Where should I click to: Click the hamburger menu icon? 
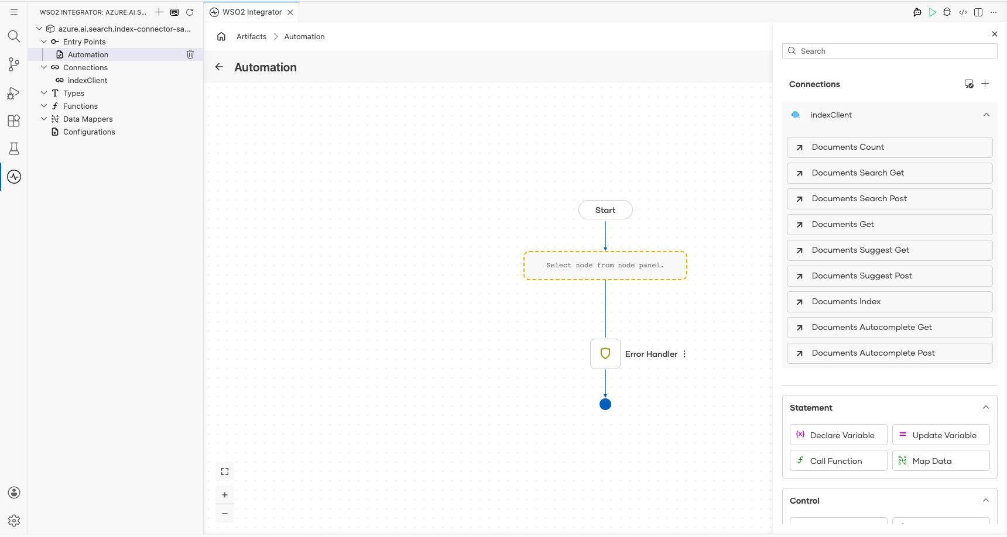pos(14,12)
